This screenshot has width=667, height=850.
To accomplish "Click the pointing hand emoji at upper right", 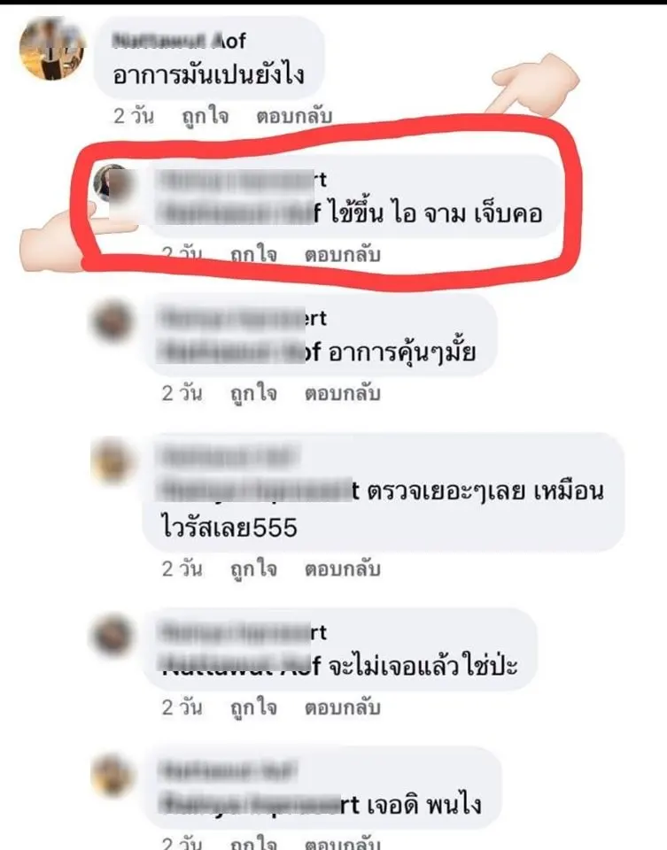I will [532, 84].
